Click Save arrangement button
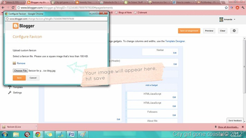Screen dimensions: 246x138 189,31
